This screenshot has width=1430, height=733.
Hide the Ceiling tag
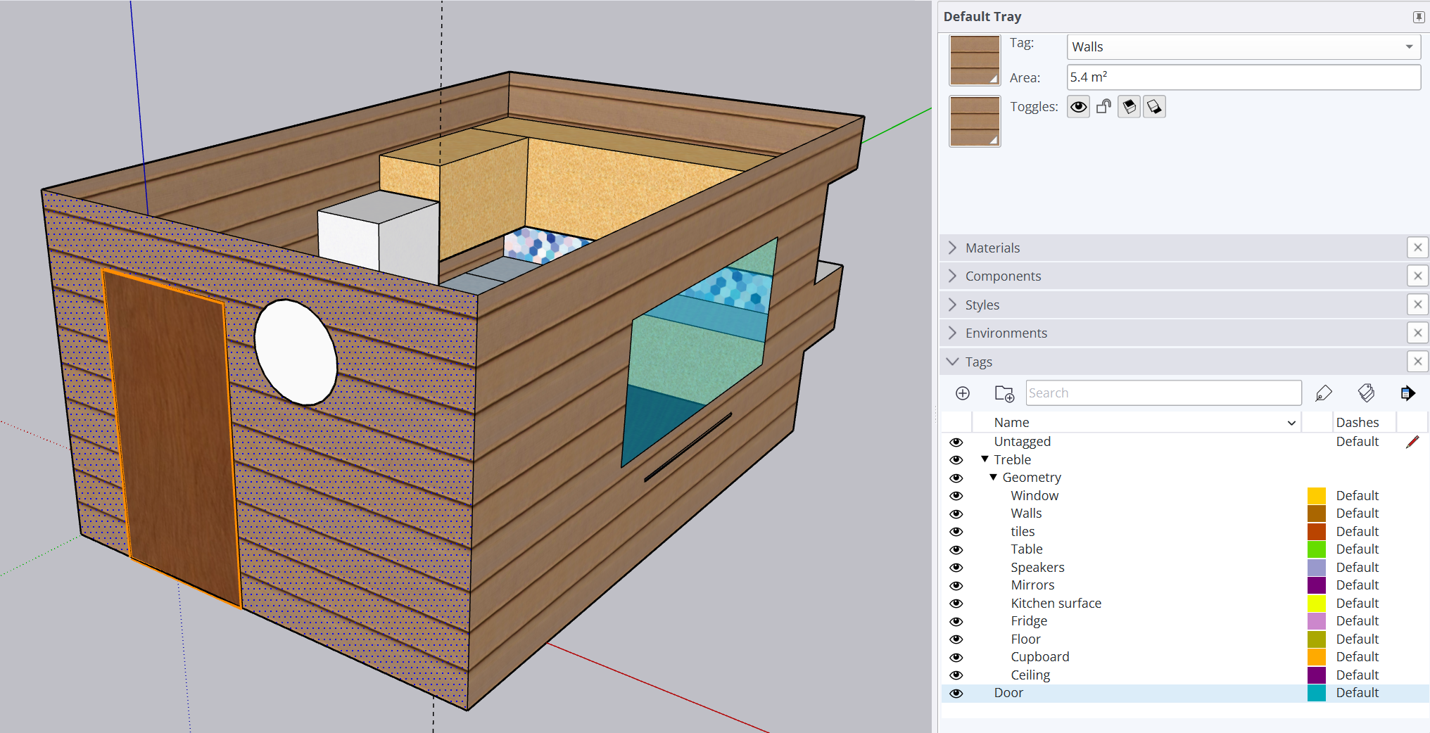pos(956,675)
